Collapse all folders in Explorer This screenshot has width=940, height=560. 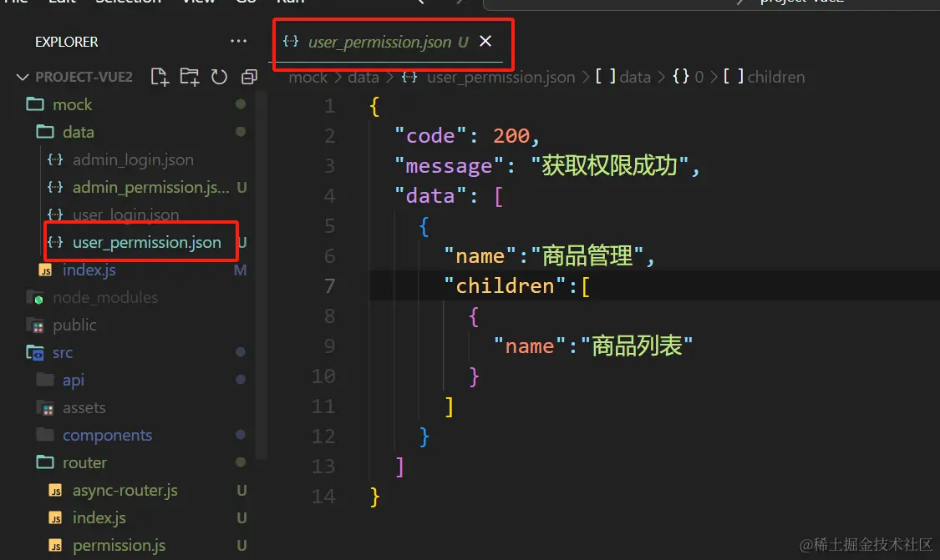(249, 77)
